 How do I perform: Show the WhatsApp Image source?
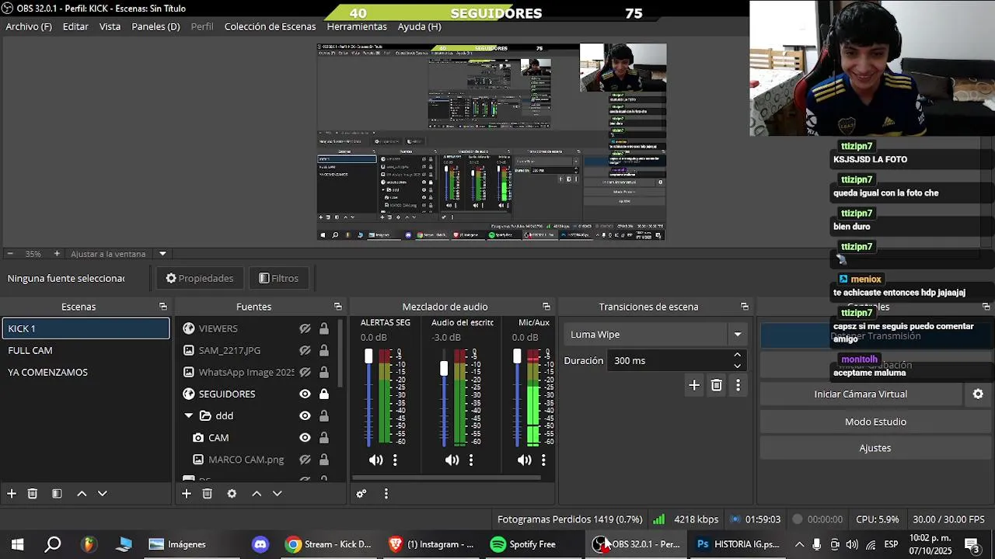(305, 373)
